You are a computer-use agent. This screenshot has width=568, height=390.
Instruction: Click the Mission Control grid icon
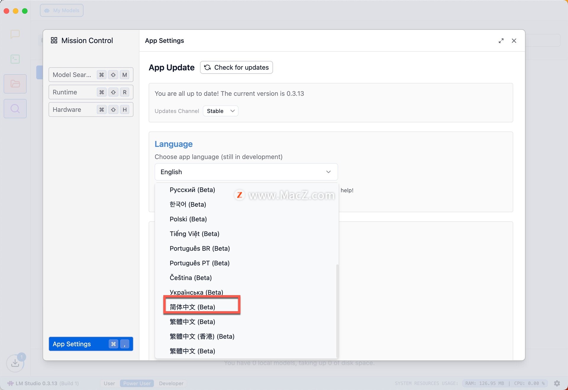pos(54,40)
